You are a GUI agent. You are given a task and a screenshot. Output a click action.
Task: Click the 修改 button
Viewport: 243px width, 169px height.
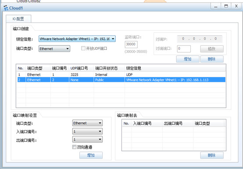212,49
